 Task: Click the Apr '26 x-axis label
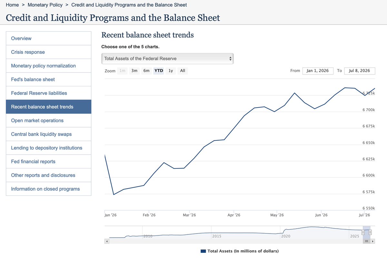[234, 215]
